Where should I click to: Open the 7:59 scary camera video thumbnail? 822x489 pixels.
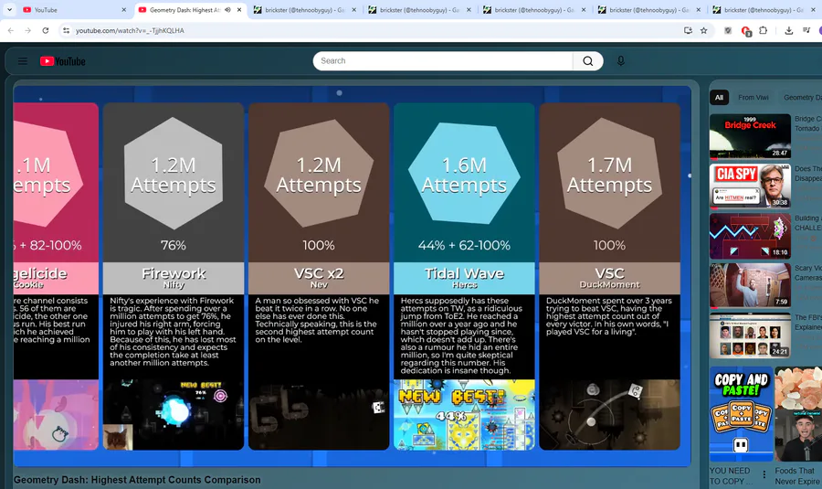750,285
